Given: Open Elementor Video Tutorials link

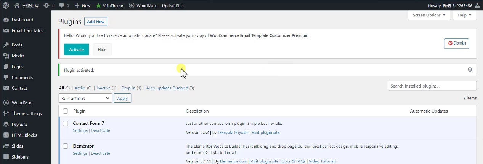Looking at the screenshot, I should click(323, 161).
